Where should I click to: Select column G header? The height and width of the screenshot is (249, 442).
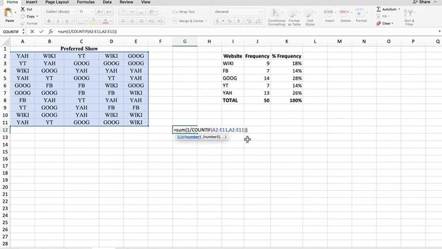pyautogui.click(x=184, y=41)
